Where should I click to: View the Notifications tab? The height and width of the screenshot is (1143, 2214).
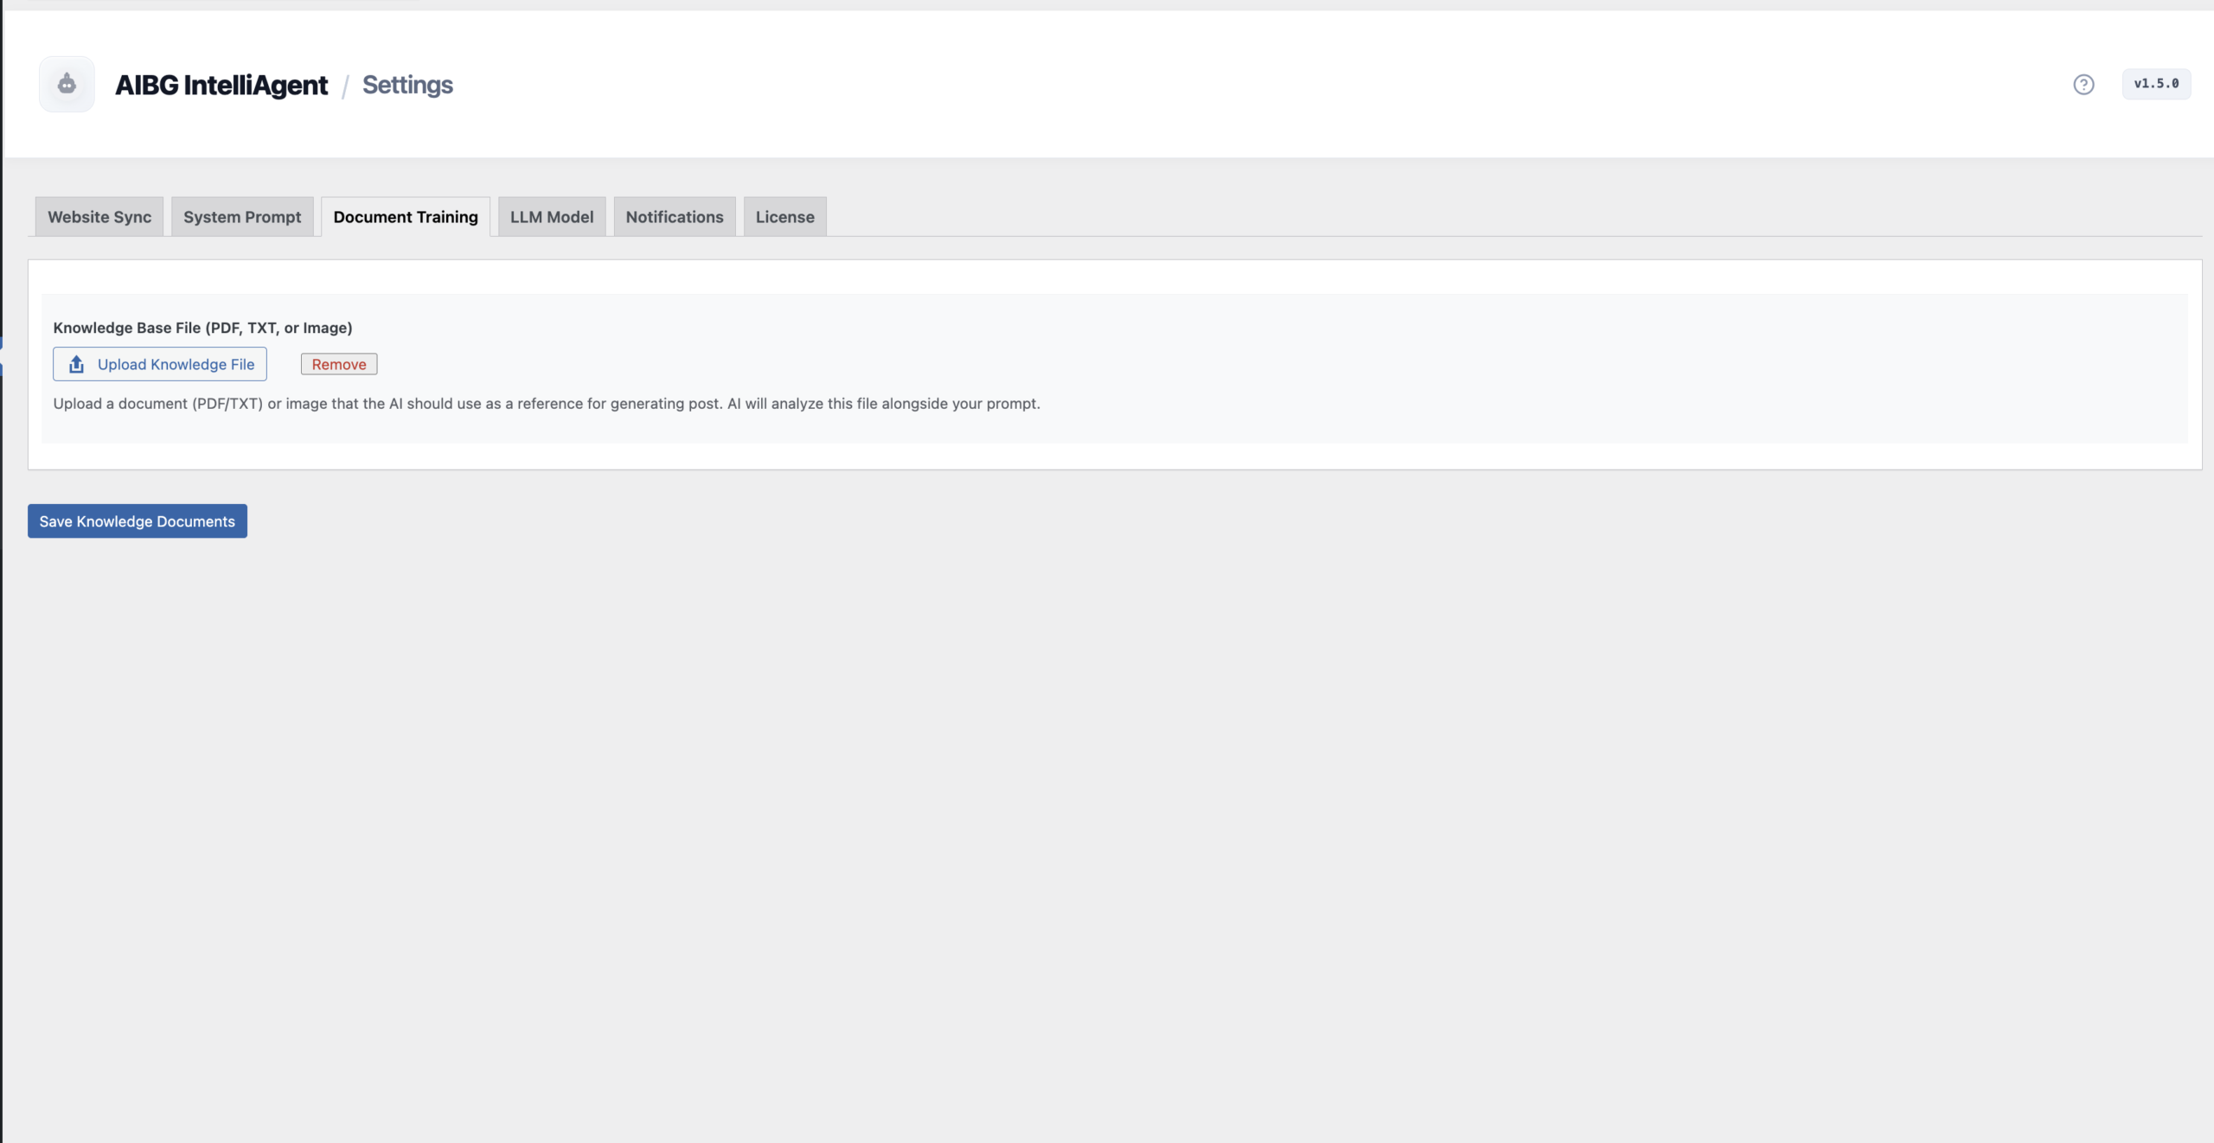674,216
